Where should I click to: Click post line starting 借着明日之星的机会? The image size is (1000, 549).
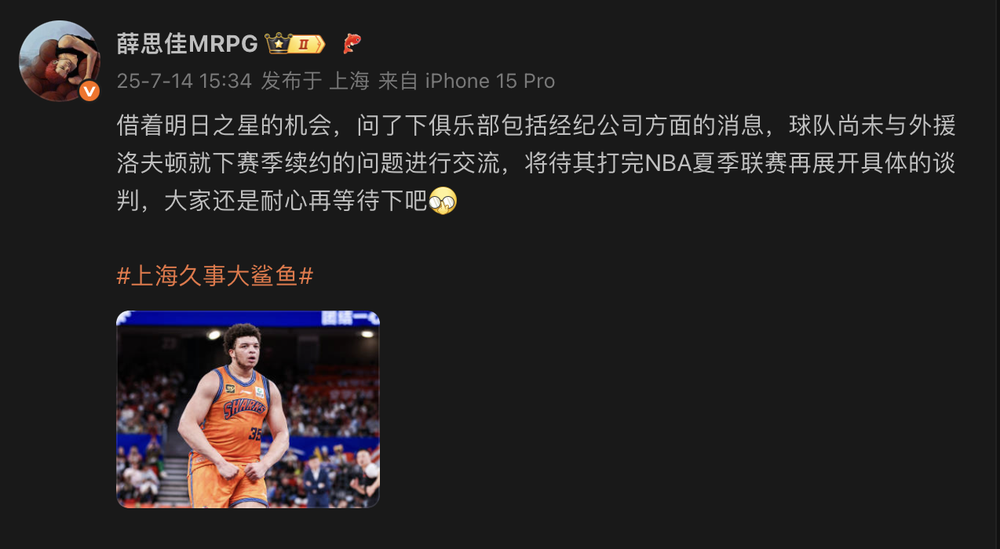(536, 124)
